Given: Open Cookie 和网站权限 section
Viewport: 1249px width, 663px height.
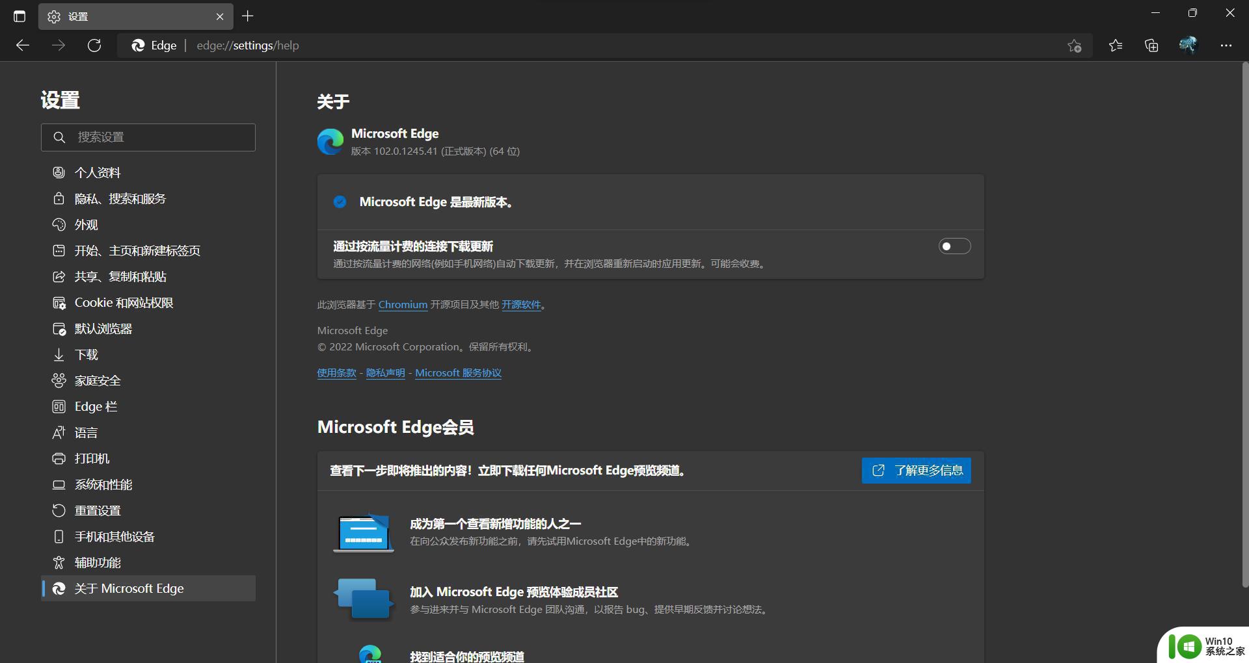Looking at the screenshot, I should [x=148, y=302].
